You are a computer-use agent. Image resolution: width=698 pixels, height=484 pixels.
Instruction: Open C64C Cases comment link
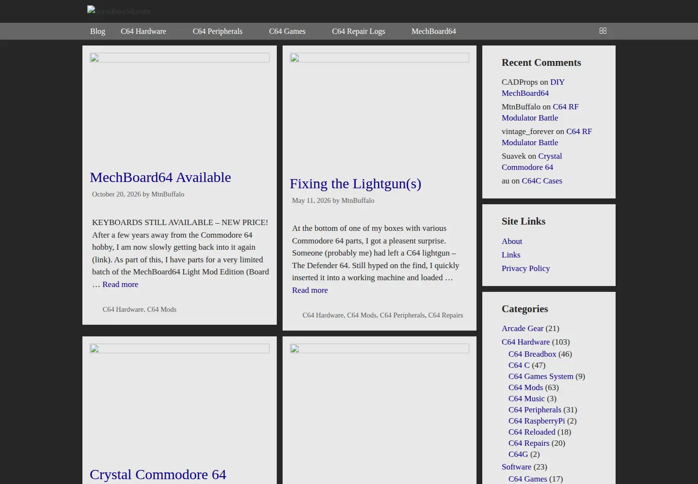542,181
